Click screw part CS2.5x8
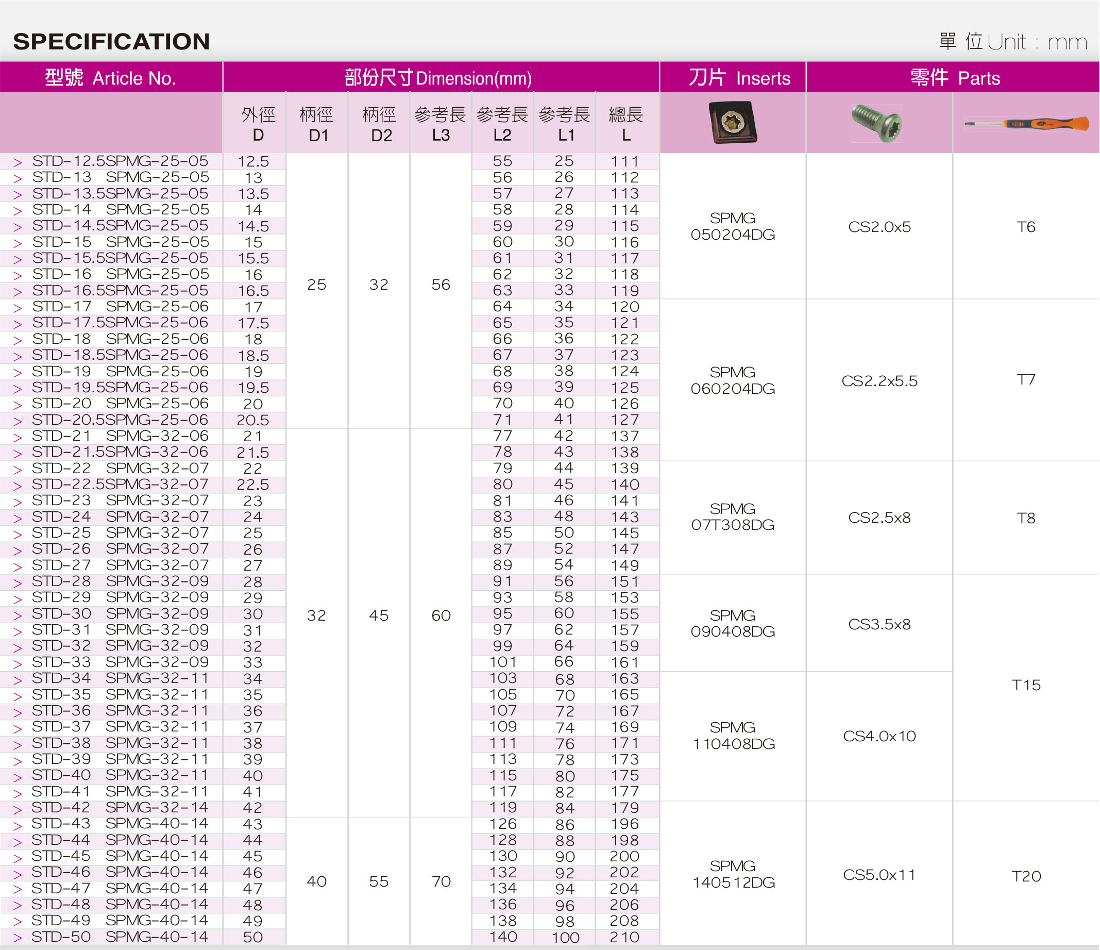1100x950 pixels. tap(879, 517)
